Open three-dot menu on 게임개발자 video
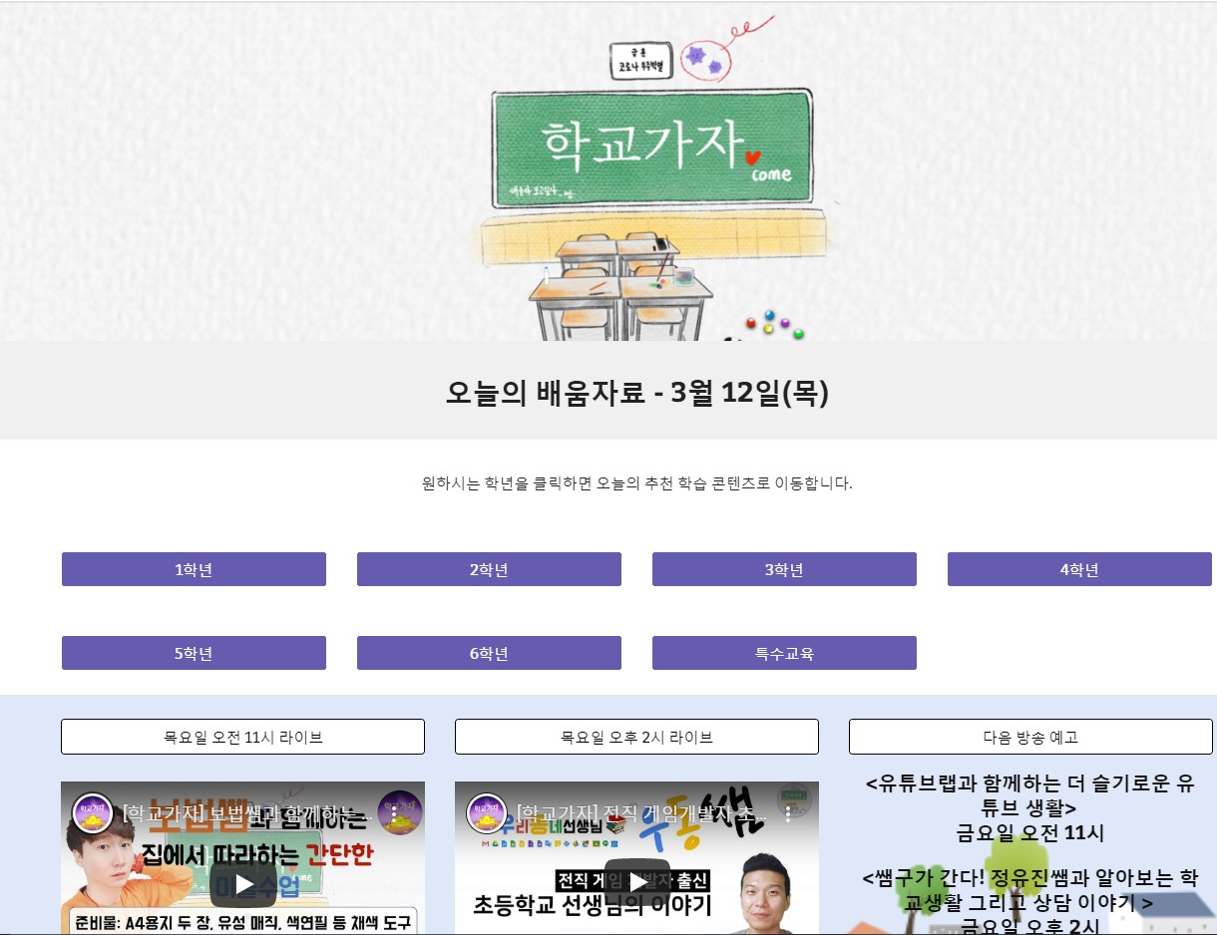The image size is (1217, 935). click(x=788, y=813)
